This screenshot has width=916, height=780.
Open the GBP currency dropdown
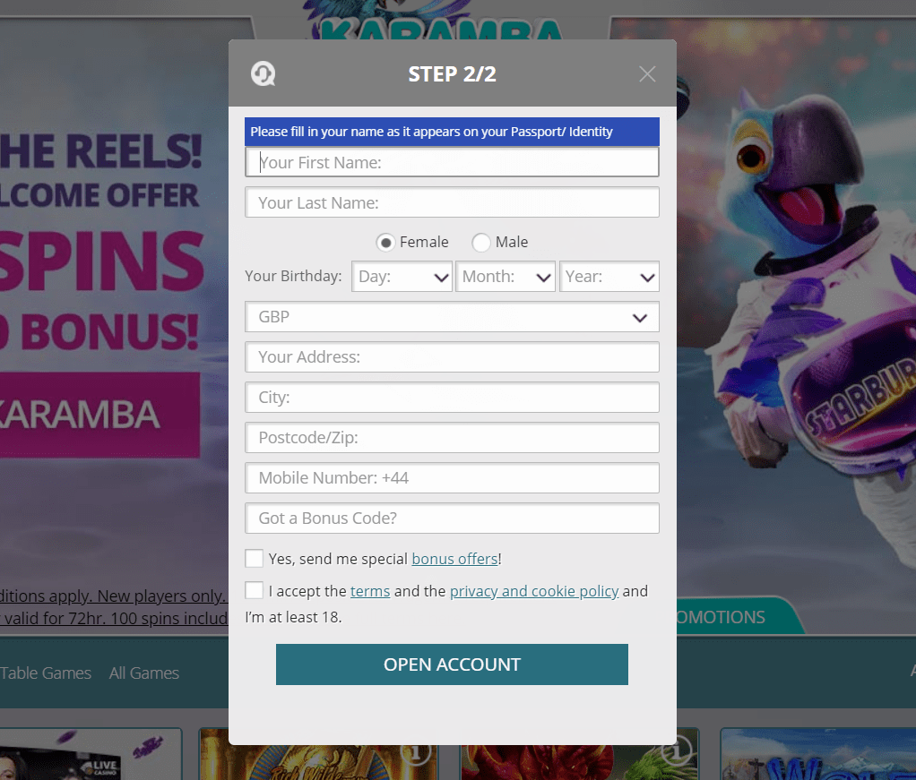pos(452,317)
